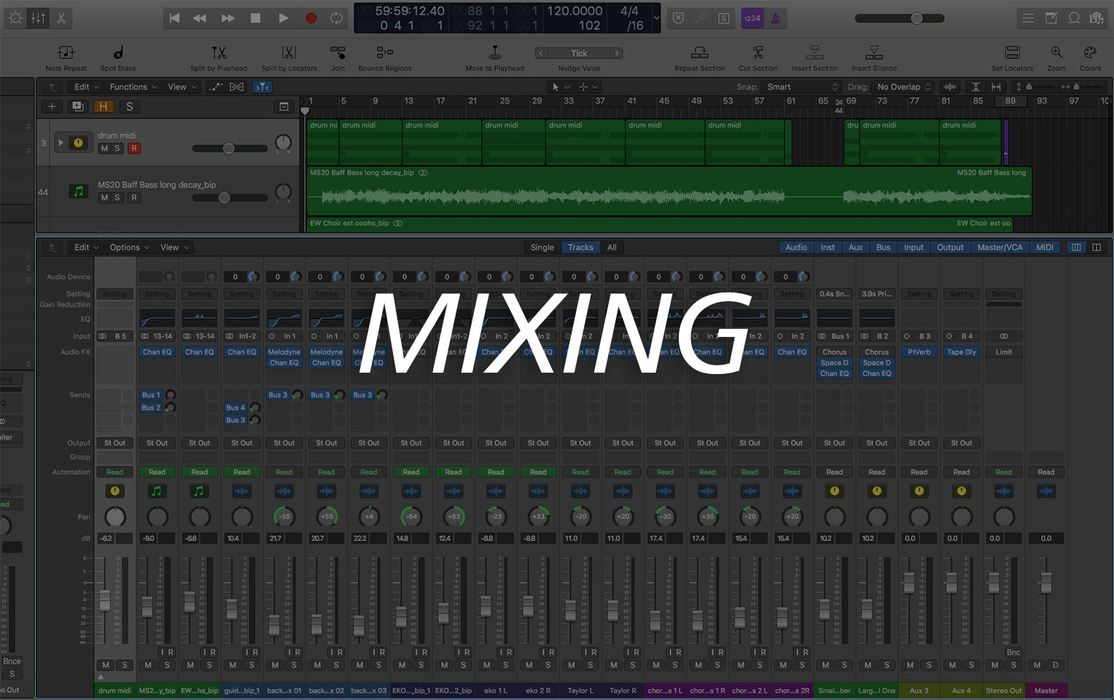The image size is (1114, 700).
Task: Mute the MS20 Baff Bass track
Action: pos(104,198)
